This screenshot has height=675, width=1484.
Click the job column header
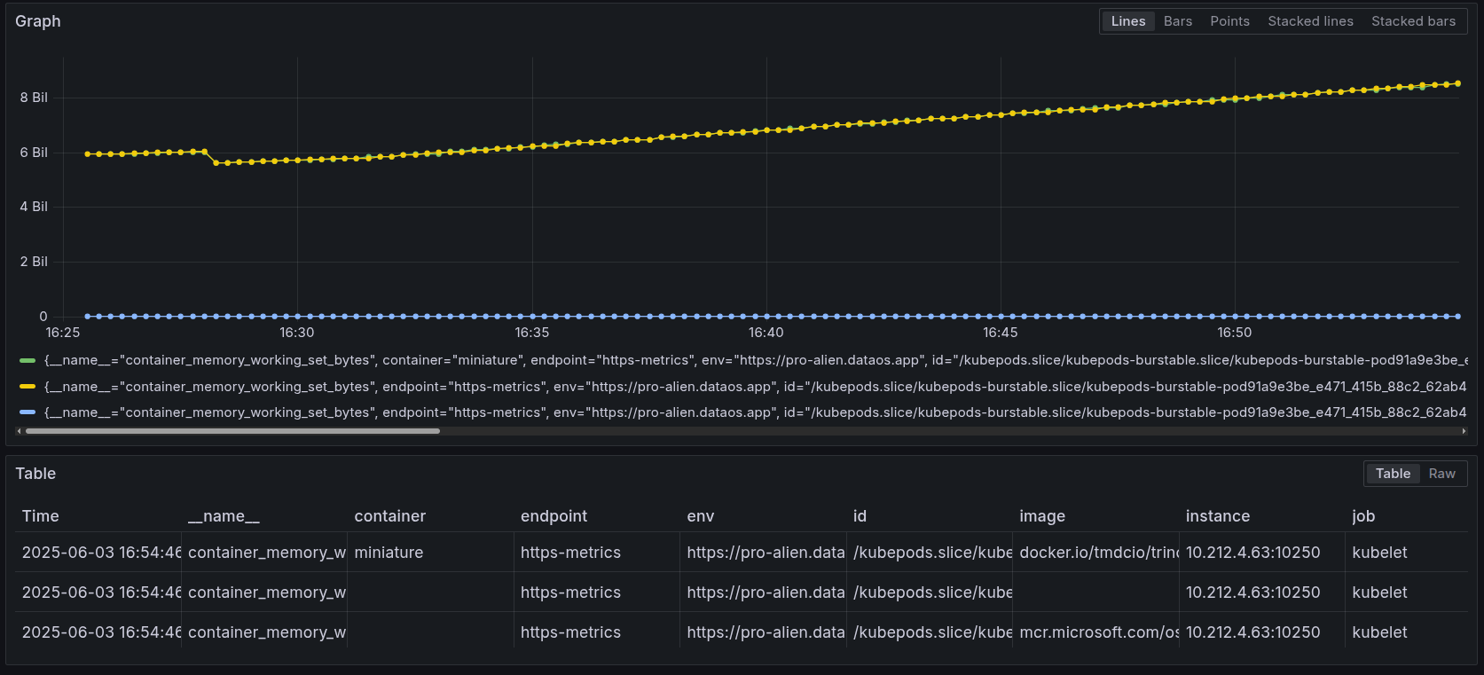click(1362, 516)
